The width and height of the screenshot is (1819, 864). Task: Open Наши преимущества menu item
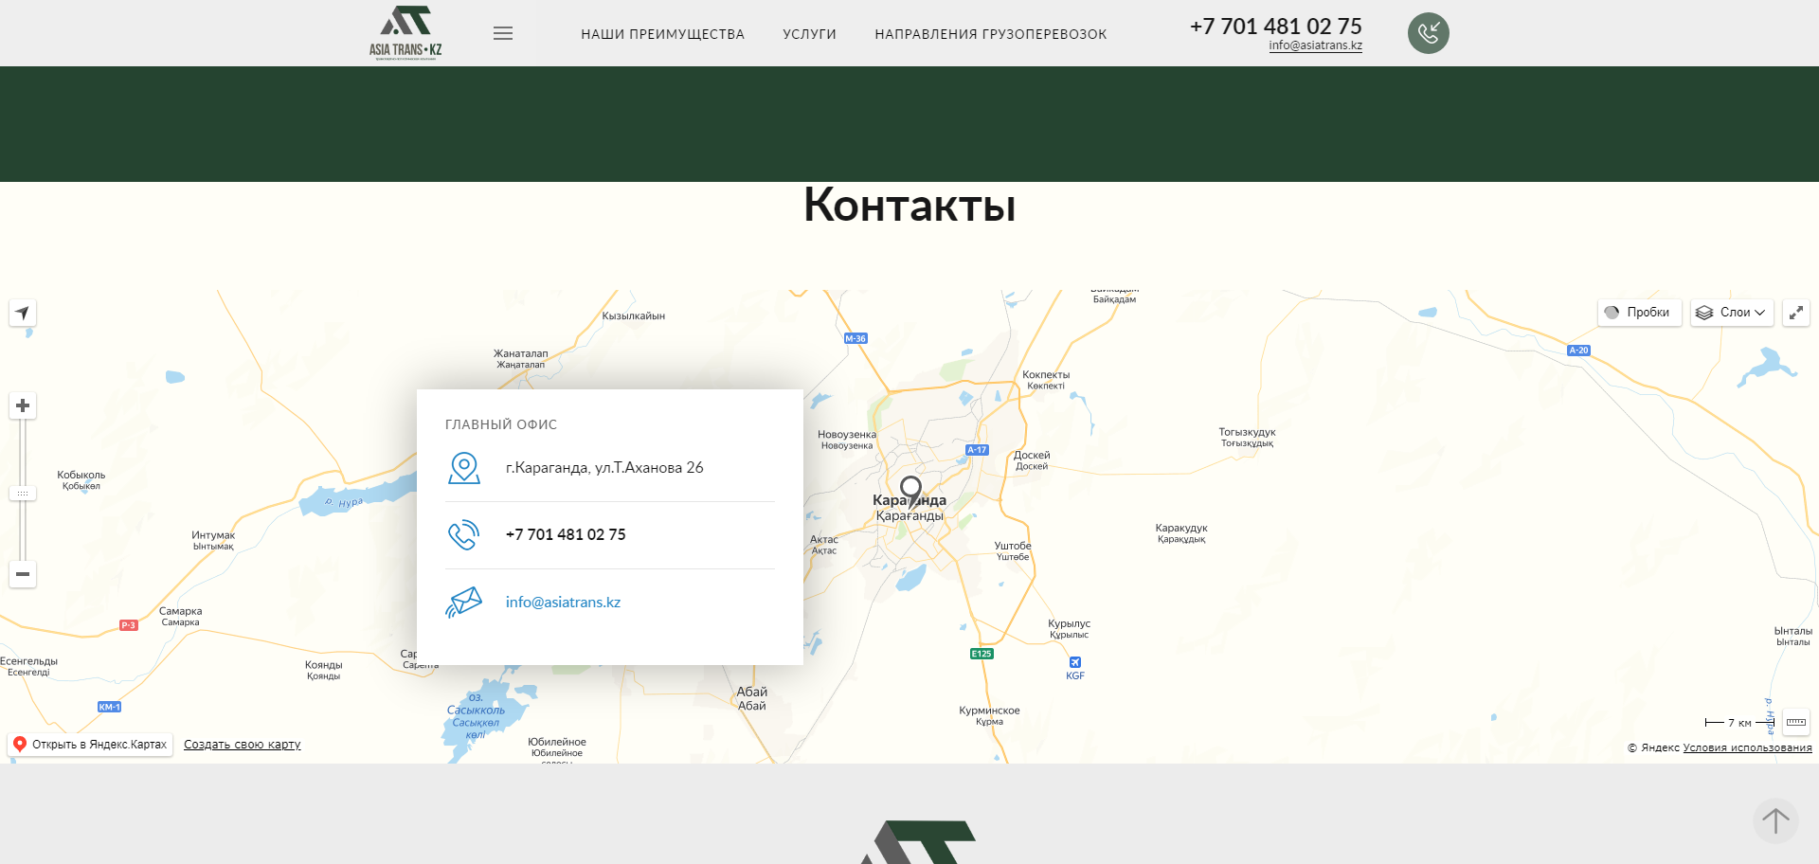663,34
